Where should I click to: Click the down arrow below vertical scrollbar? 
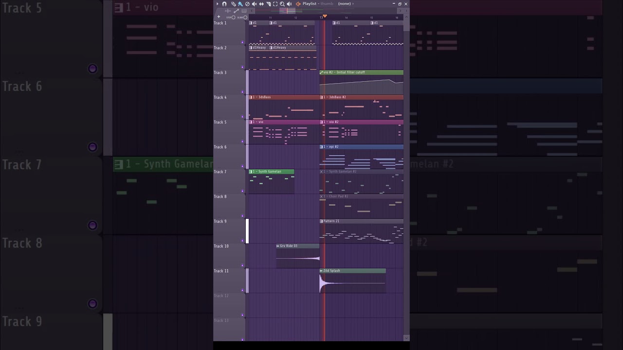pyautogui.click(x=406, y=338)
